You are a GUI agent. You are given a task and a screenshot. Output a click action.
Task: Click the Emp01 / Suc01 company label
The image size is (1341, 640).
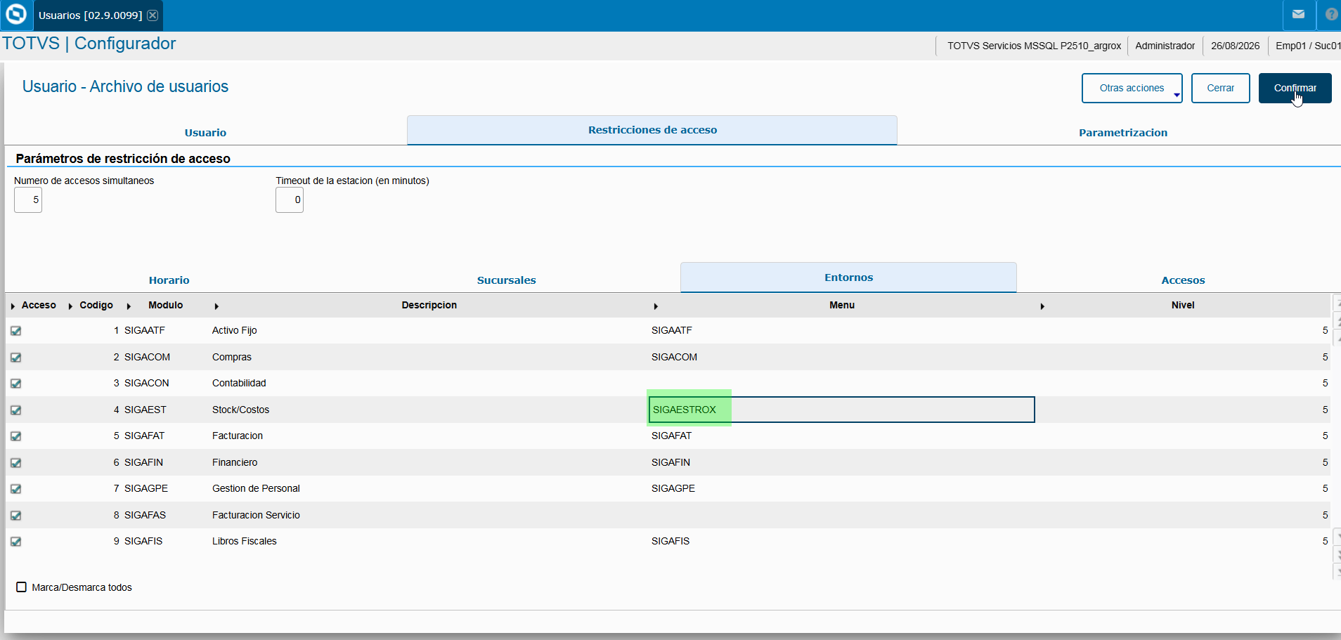[1308, 46]
